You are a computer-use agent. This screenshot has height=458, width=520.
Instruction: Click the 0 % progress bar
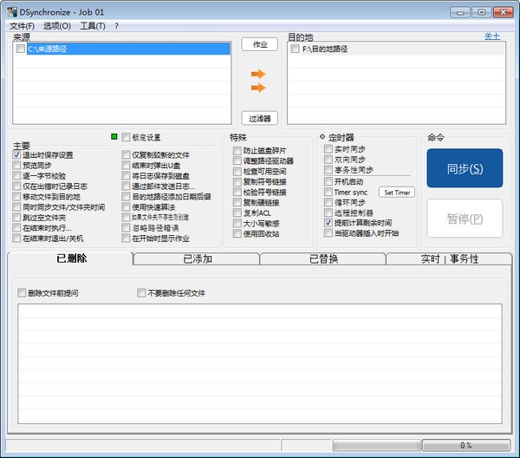466,445
